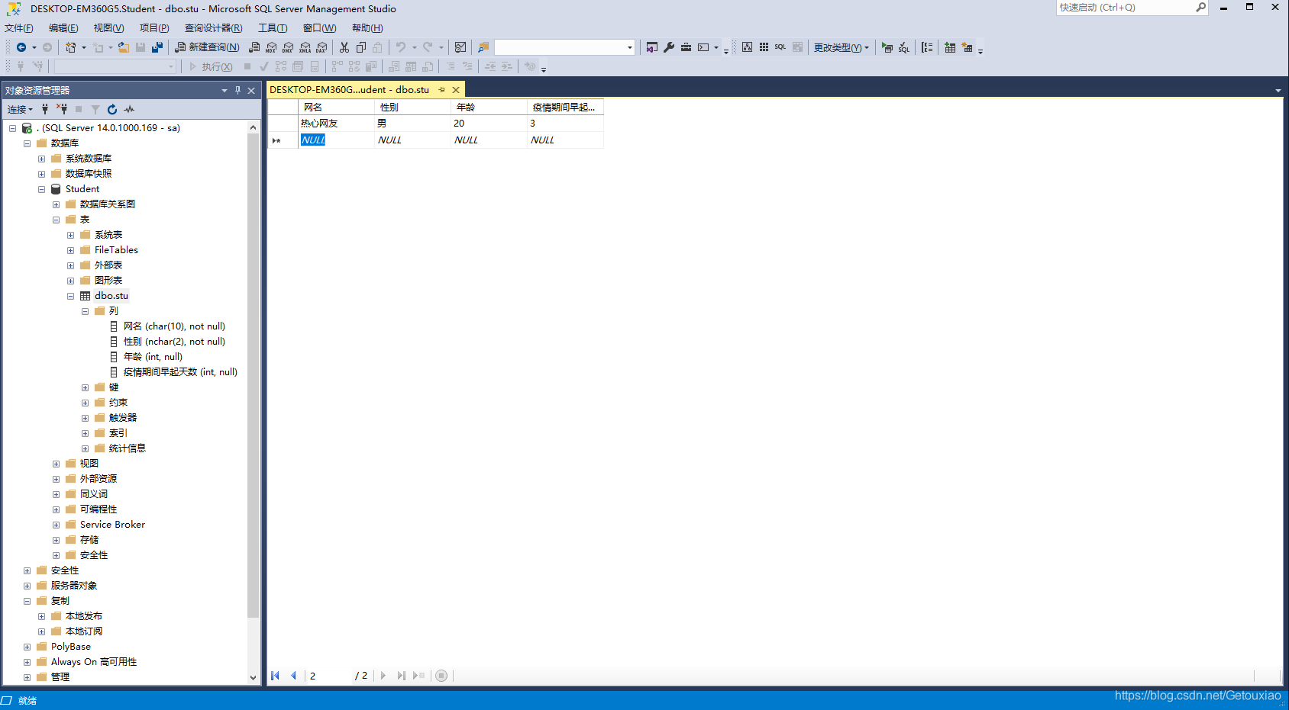1289x710 pixels.
Task: Click the cut scissors icon
Action: pos(344,47)
